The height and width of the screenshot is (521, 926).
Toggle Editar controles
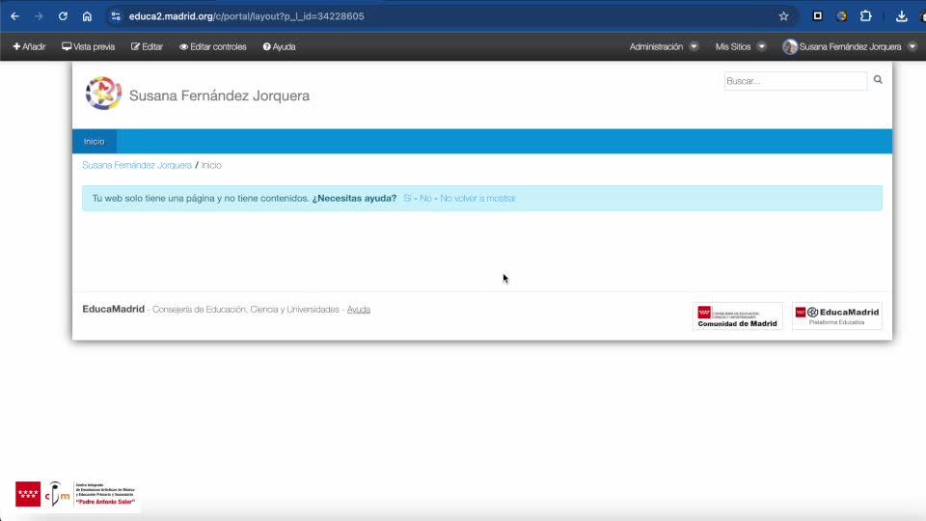tap(212, 46)
